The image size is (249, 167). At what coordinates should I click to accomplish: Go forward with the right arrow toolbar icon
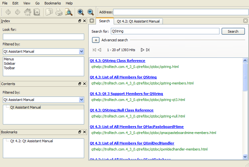[x=17, y=12]
